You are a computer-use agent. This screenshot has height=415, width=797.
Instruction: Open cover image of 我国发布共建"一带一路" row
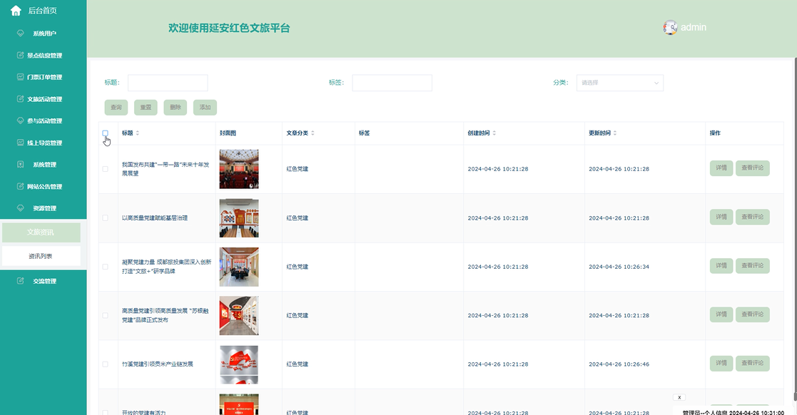coord(239,169)
